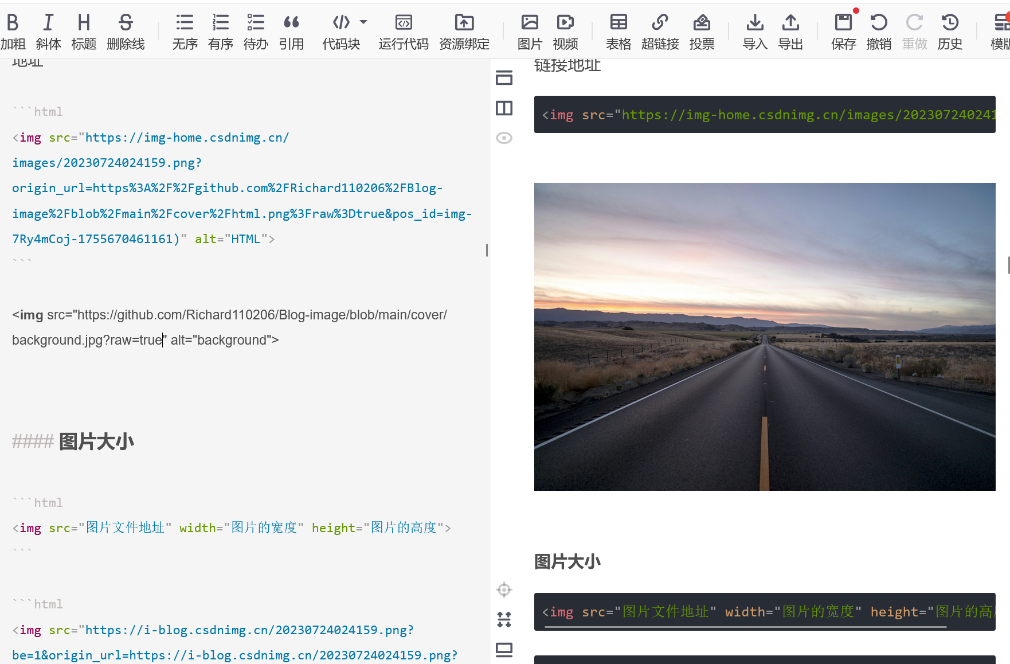This screenshot has width=1010, height=664.
Task: Open resource binding (资源绑定)
Action: (x=464, y=32)
